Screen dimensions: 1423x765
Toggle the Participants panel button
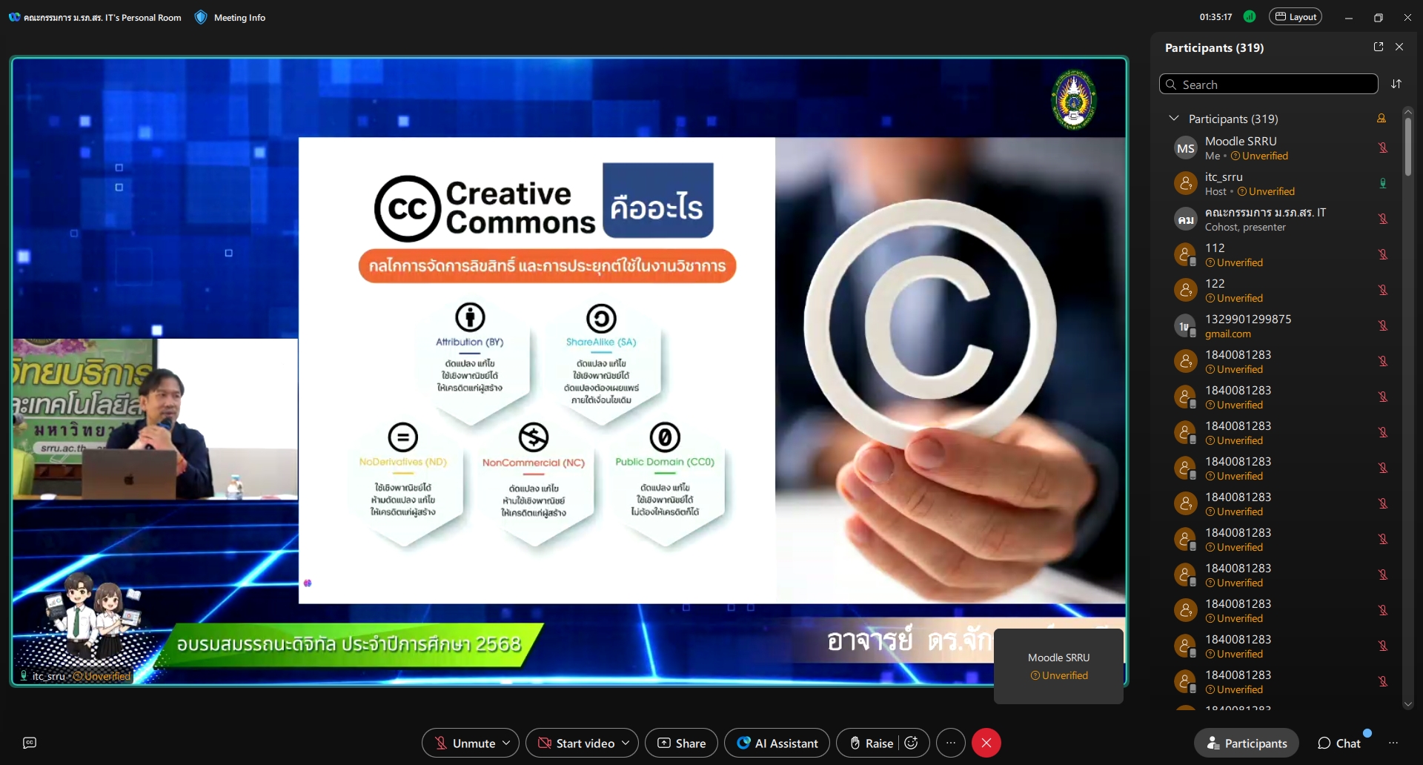pyautogui.click(x=1247, y=743)
